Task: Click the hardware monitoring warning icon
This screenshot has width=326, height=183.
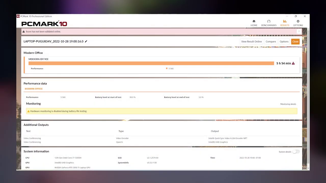Action: pyautogui.click(x=28, y=111)
